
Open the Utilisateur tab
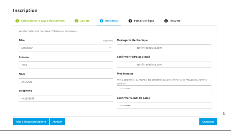pyautogui.click(x=109, y=21)
